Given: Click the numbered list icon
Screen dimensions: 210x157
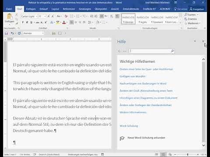Looking at the screenshot, I should pos(78,16).
